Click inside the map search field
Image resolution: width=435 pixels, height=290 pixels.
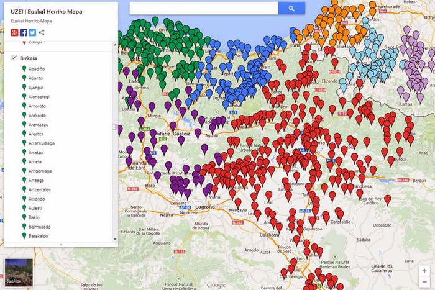[x=204, y=8]
